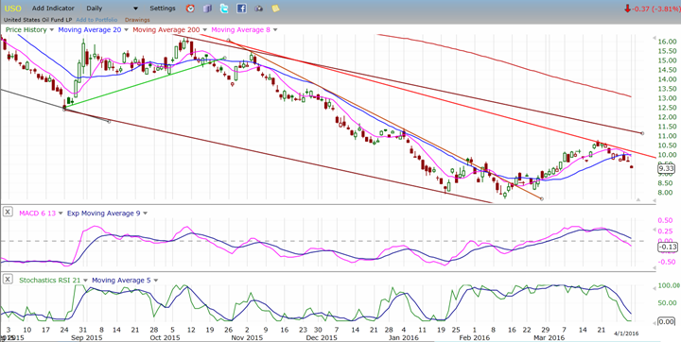
Task: Click the -0.13 MACD value label
Action: 667,248
